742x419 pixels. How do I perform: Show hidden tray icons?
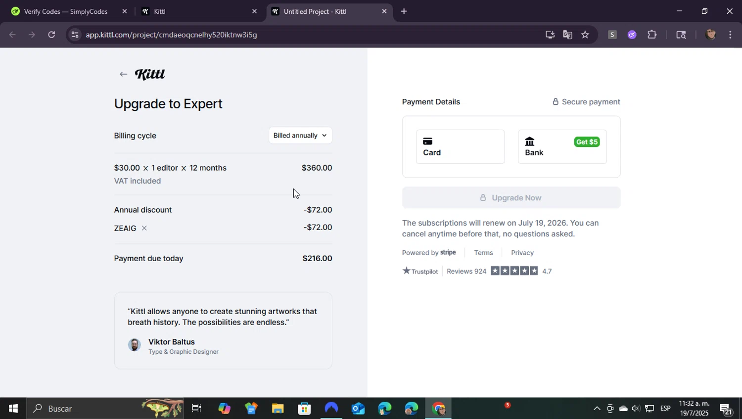click(x=597, y=409)
